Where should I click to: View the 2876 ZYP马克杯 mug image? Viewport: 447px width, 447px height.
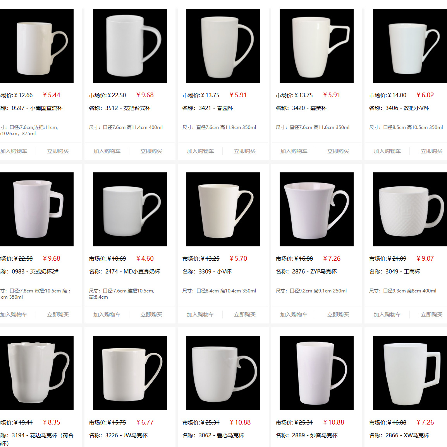[316, 209]
